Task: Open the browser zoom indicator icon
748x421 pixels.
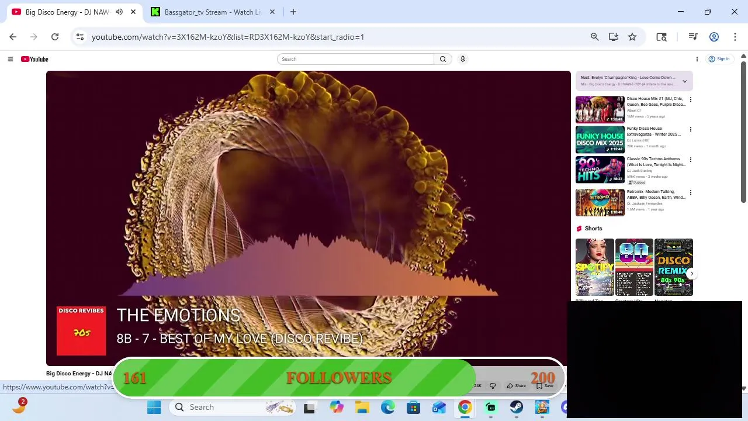Action: pyautogui.click(x=594, y=37)
